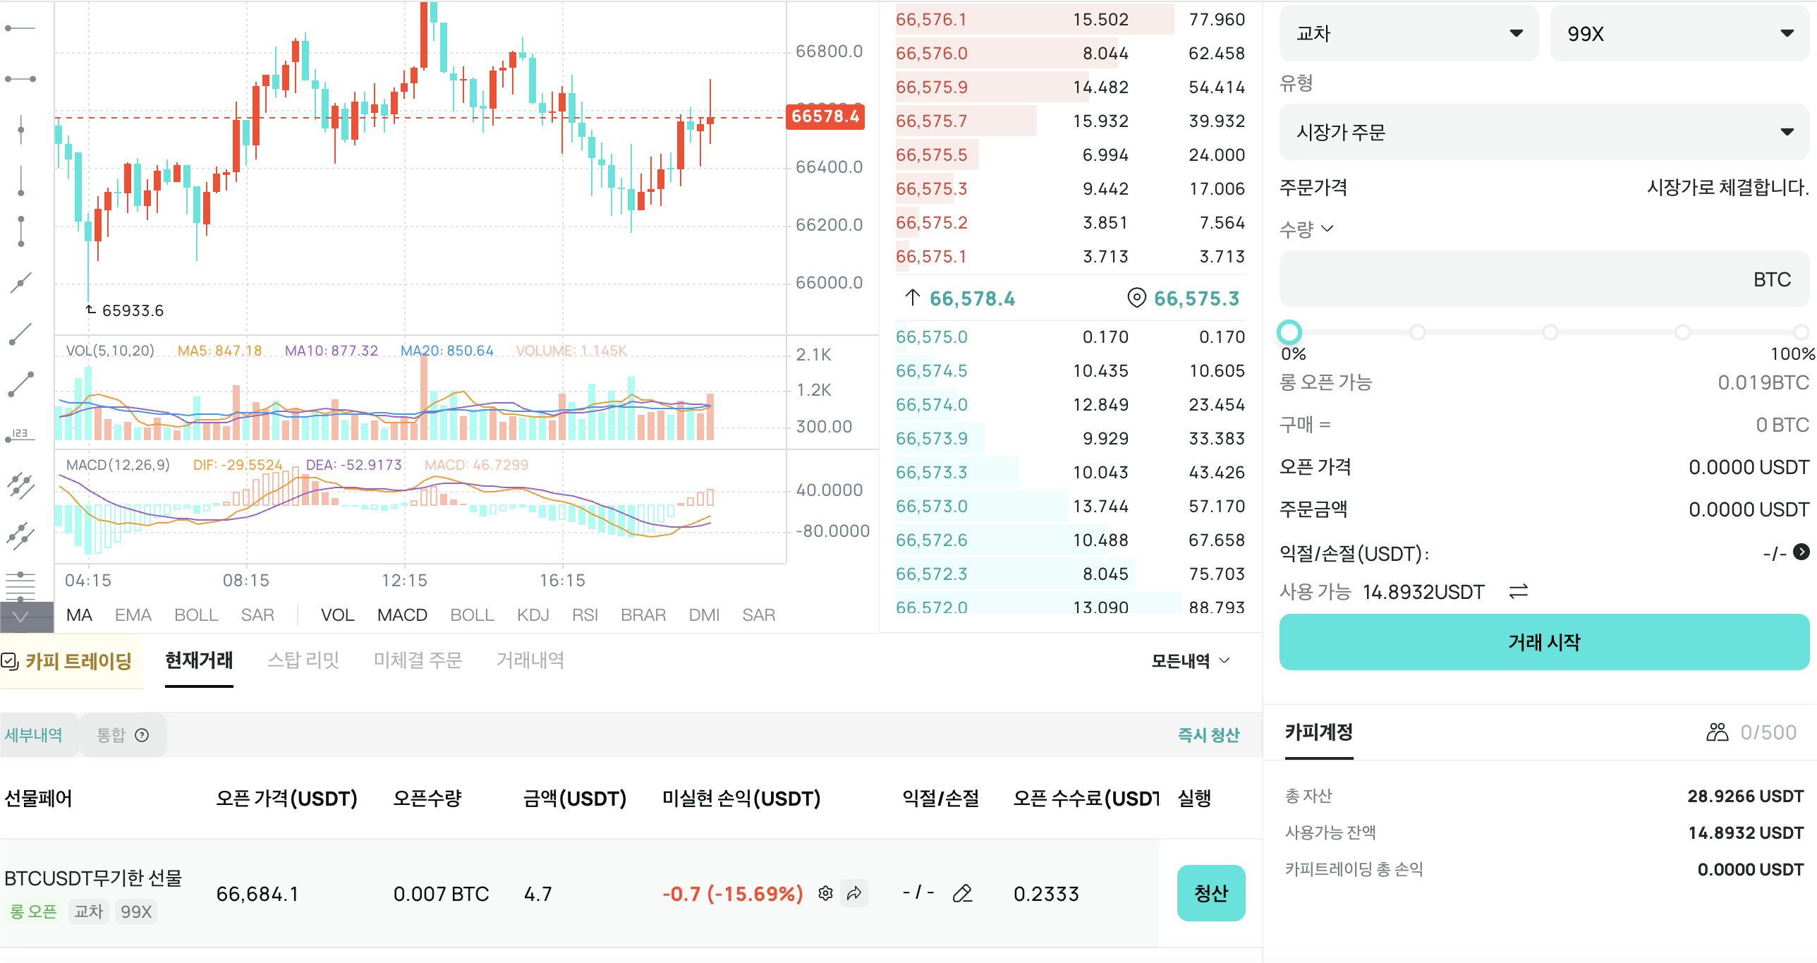The height and width of the screenshot is (963, 1817).
Task: Click ask price 66,575.5 in order book
Action: (932, 155)
